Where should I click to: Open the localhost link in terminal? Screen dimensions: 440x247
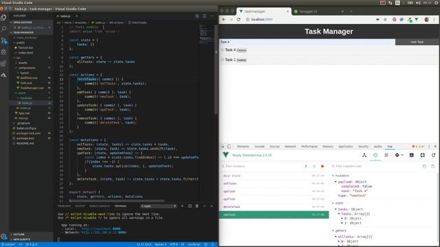[101, 228]
